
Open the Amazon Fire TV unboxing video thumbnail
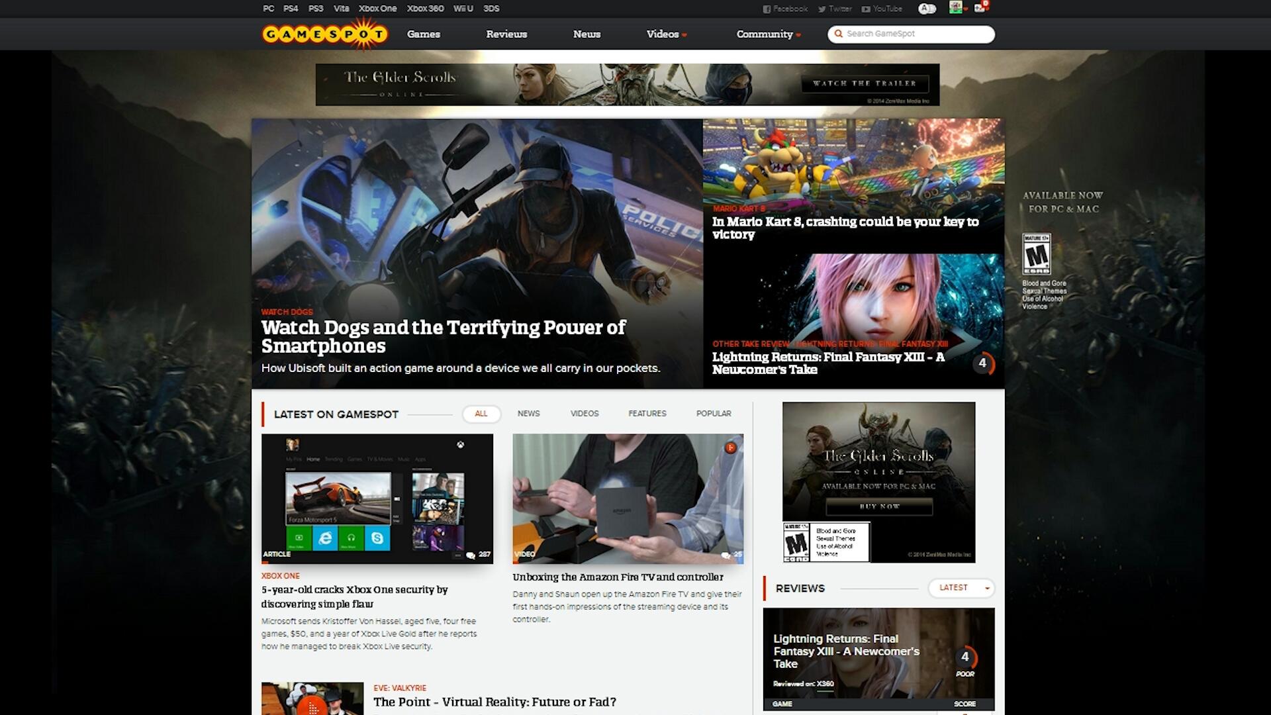tap(628, 499)
